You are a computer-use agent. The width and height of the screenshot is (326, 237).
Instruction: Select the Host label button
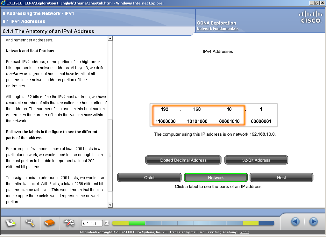pos(281,177)
